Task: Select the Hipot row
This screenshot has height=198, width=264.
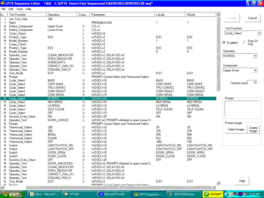Action: point(108,23)
